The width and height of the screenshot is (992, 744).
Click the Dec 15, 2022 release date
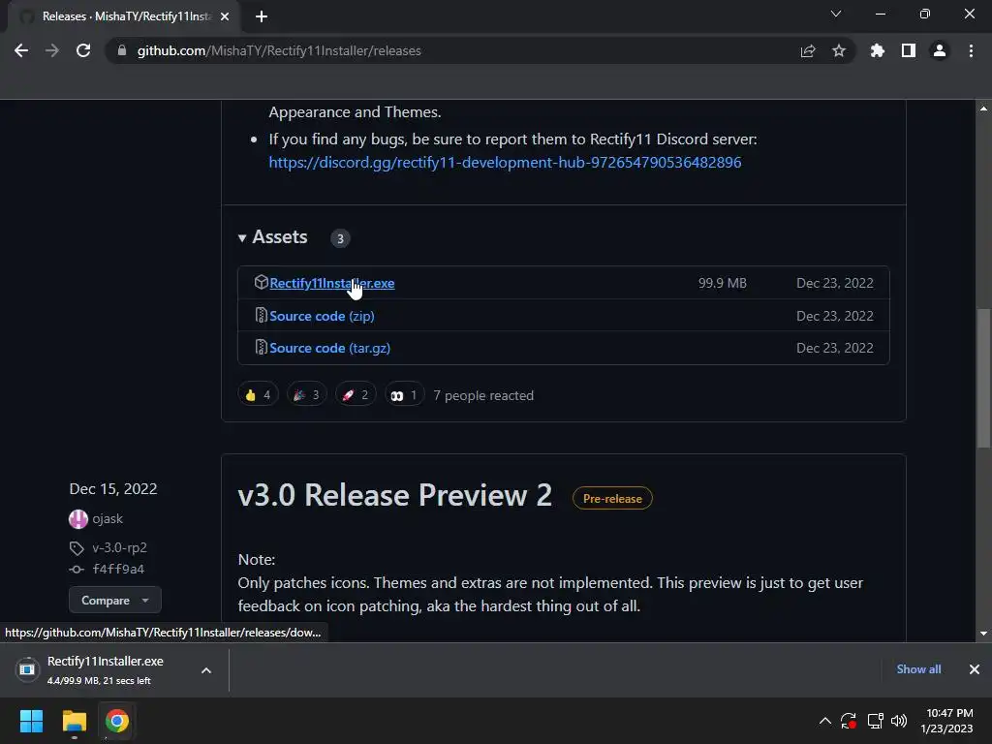pos(113,489)
